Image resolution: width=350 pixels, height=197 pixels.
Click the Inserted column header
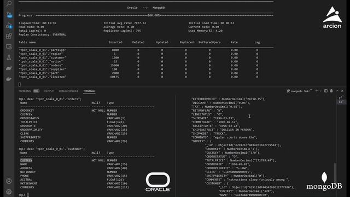click(115, 42)
